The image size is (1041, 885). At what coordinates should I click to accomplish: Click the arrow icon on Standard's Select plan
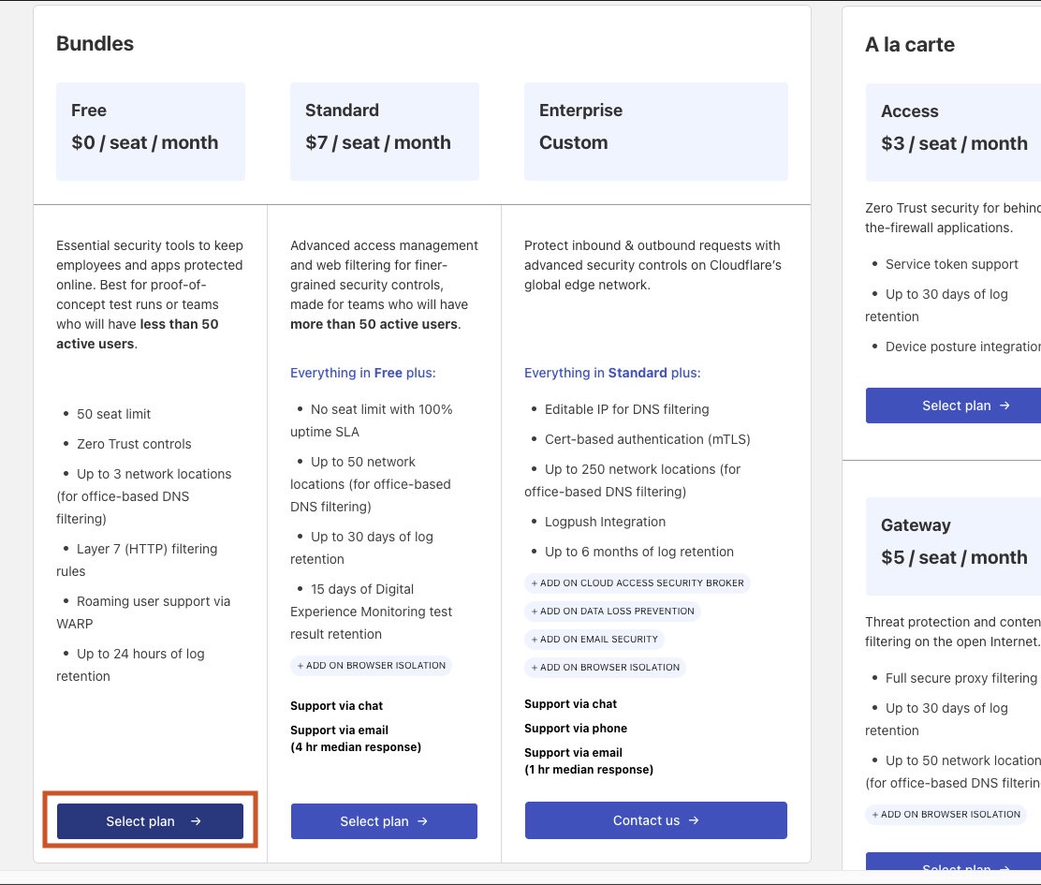[x=423, y=821]
